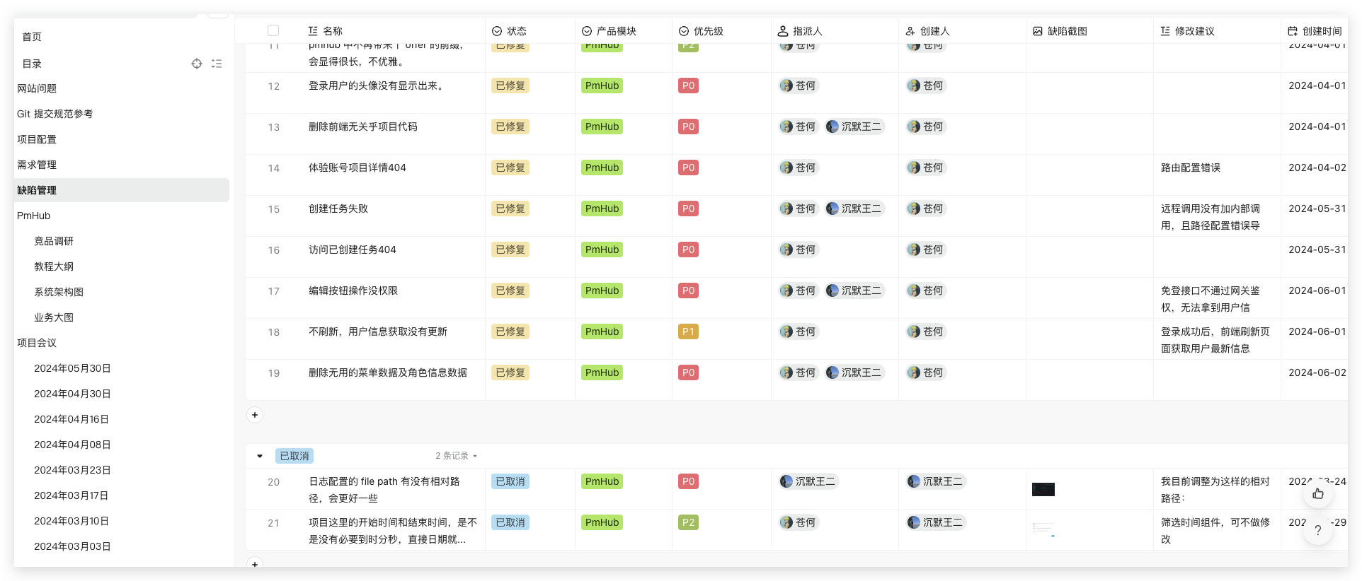Click the 已修复 status tag in row 12
1362x581 pixels.
(510, 86)
